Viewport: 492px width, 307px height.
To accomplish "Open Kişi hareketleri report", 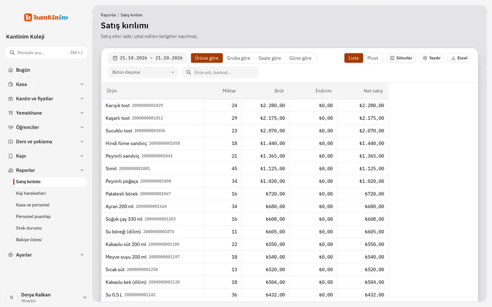I will (31, 193).
